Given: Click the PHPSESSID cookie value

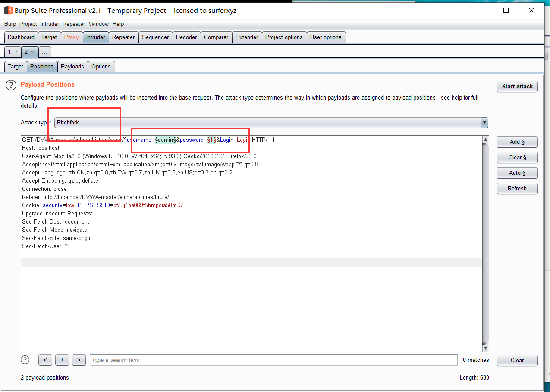Looking at the screenshot, I should pyautogui.click(x=148, y=205).
